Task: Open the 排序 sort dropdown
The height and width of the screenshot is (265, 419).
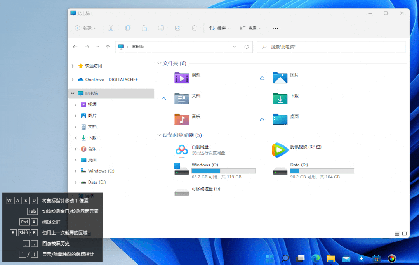Action: [x=220, y=28]
